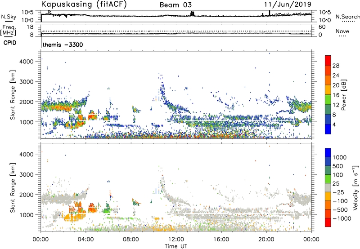Click the 12:00 time tick label
The image size is (360, 249).
pos(176,240)
